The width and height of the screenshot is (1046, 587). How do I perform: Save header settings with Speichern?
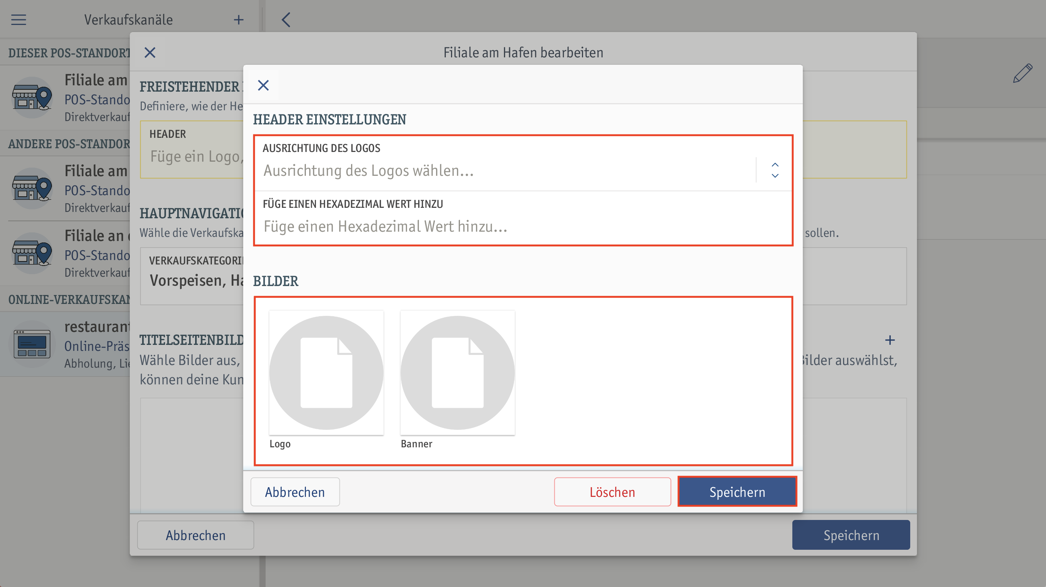[x=737, y=492]
